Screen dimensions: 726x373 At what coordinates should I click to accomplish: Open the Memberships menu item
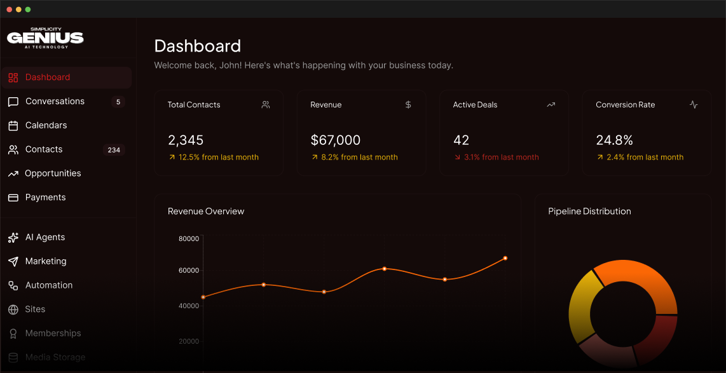[53, 334]
